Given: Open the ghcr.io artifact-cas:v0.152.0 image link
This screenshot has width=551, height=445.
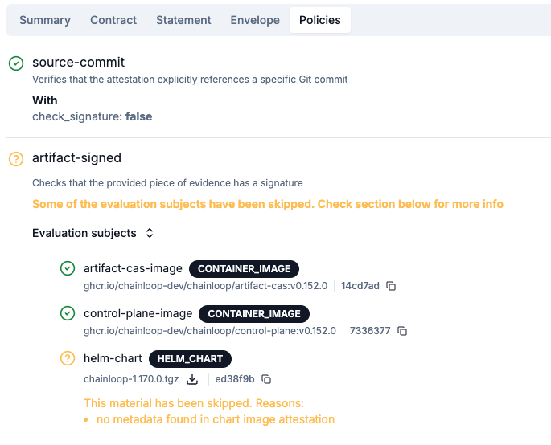Looking at the screenshot, I should (x=205, y=286).
